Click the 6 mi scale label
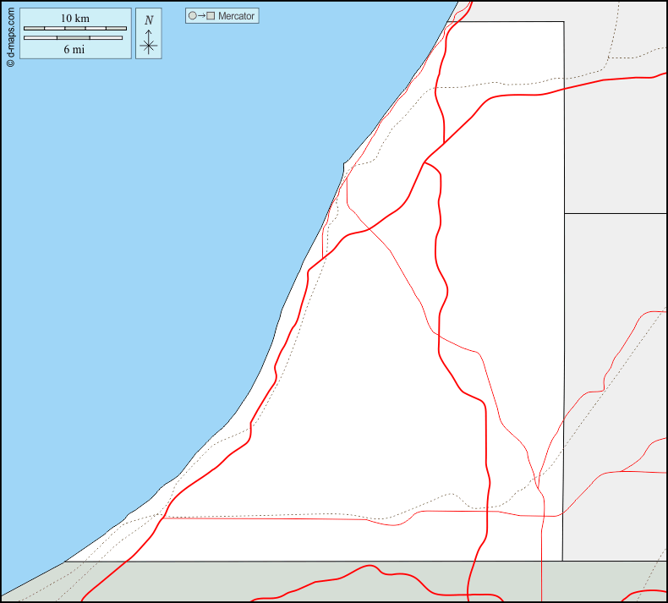Screen dimensions: 668x603 pyautogui.click(x=75, y=49)
